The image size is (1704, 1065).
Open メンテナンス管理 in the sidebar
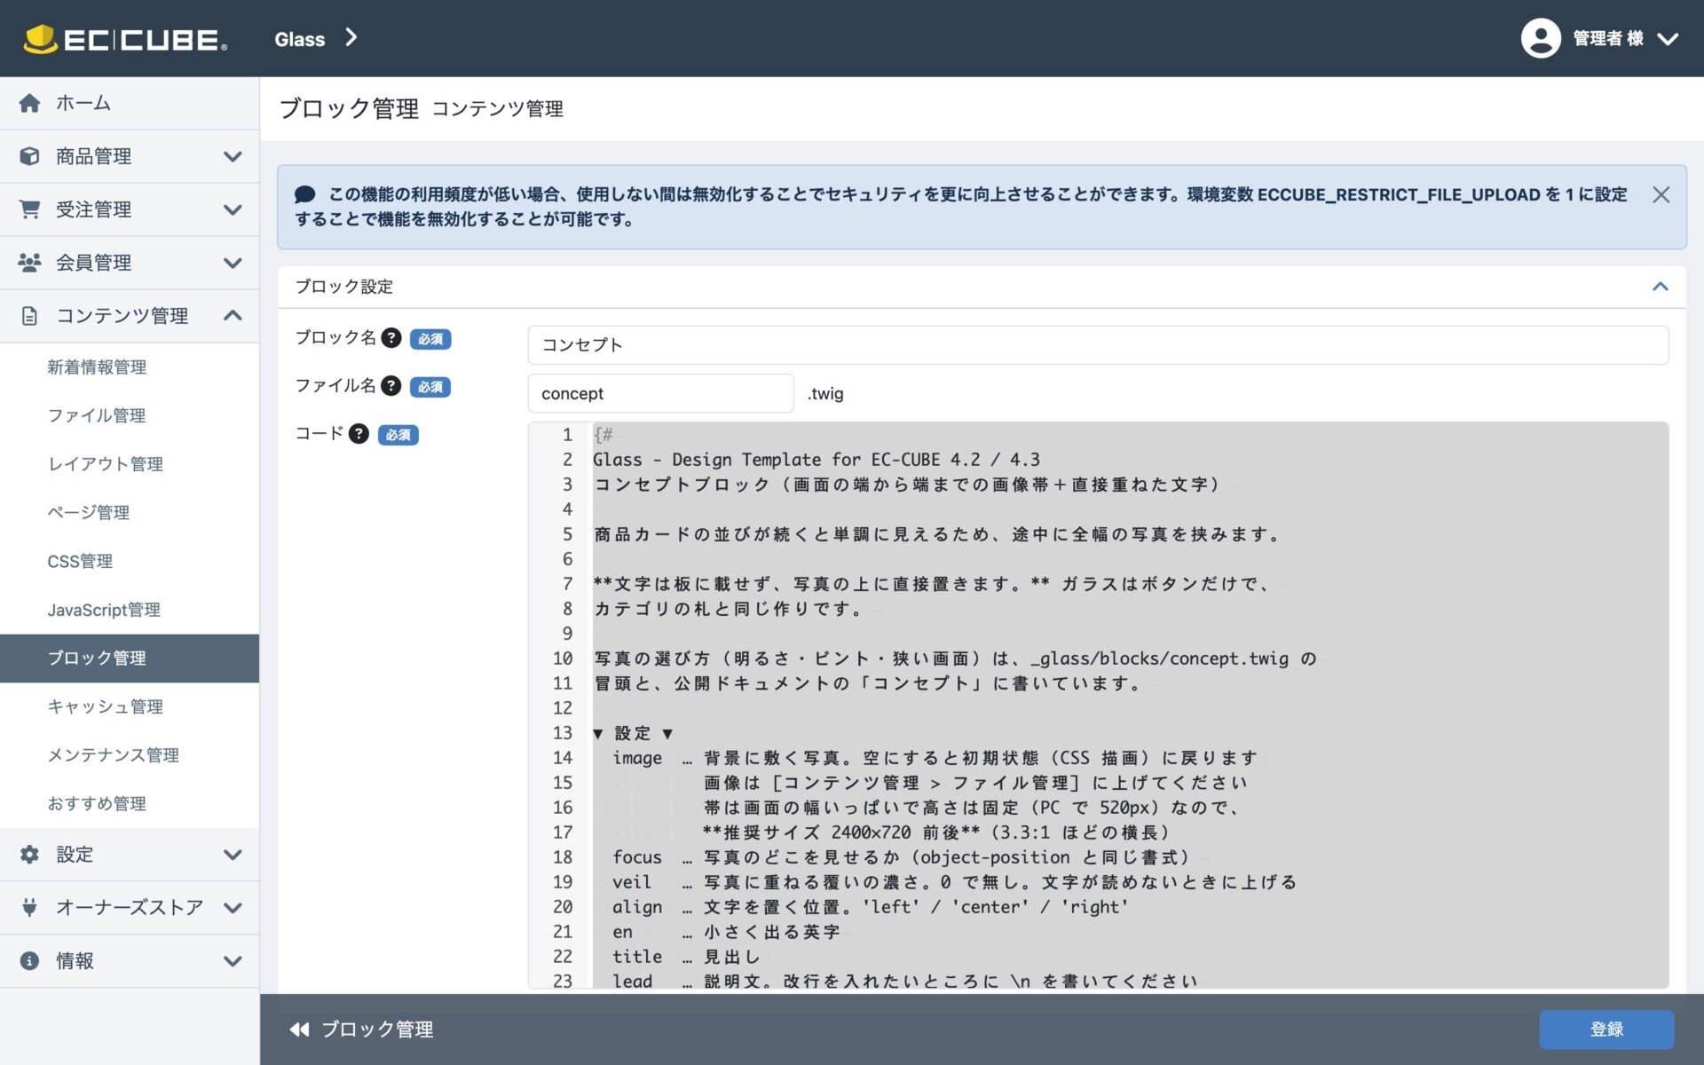pyautogui.click(x=130, y=755)
